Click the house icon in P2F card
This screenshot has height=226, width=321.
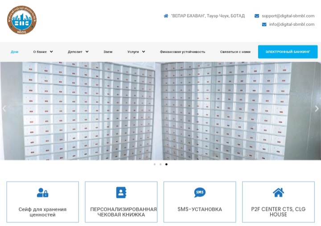(x=278, y=193)
